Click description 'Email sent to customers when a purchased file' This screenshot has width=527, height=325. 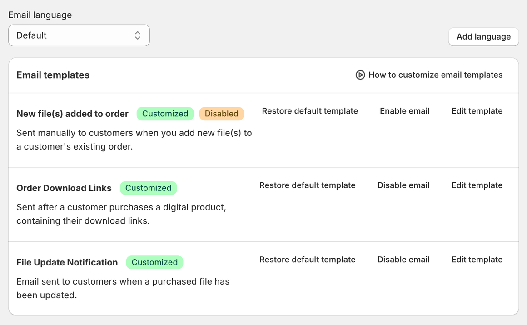tap(123, 288)
